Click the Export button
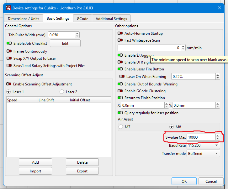This screenshot has width=228, height=189. (x=82, y=171)
